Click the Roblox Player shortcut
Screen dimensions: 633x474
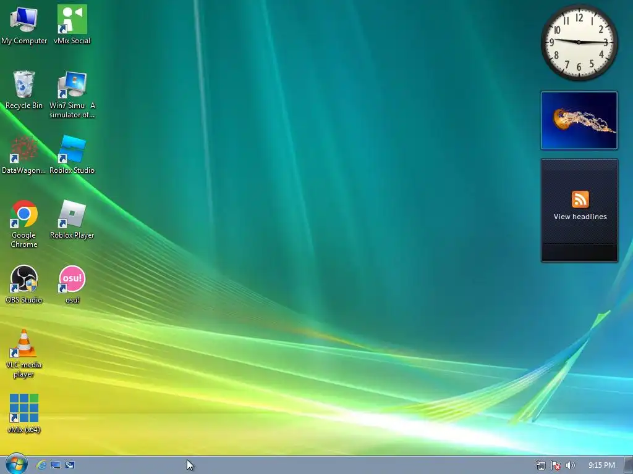point(72,220)
